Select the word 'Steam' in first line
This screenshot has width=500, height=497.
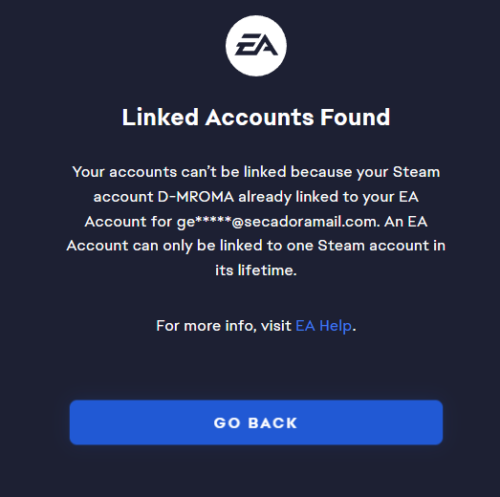417,172
